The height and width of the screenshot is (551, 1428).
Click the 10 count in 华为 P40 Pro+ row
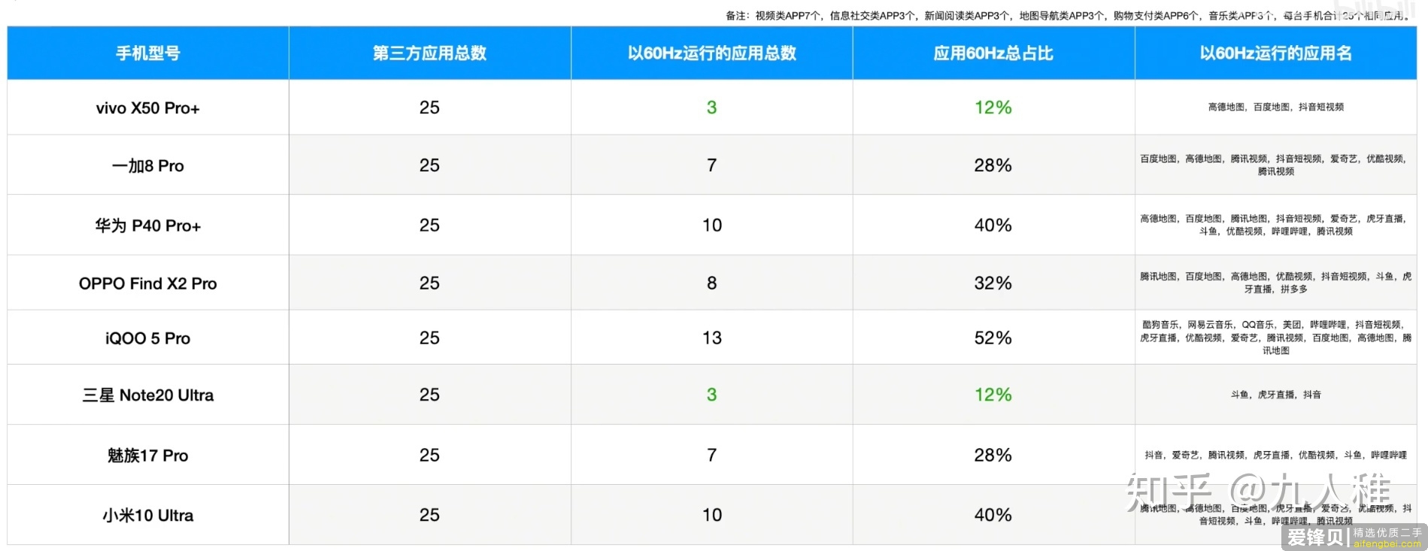[712, 226]
